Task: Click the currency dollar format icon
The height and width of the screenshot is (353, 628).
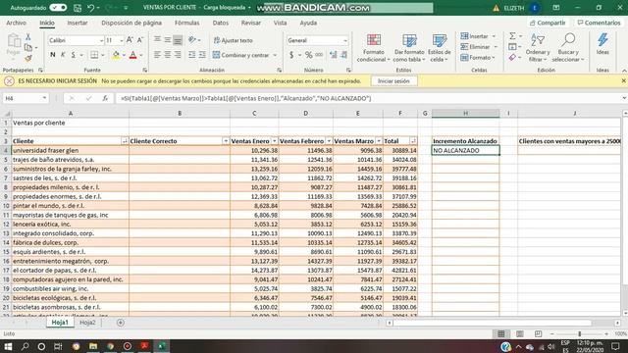Action: pyautogui.click(x=291, y=55)
